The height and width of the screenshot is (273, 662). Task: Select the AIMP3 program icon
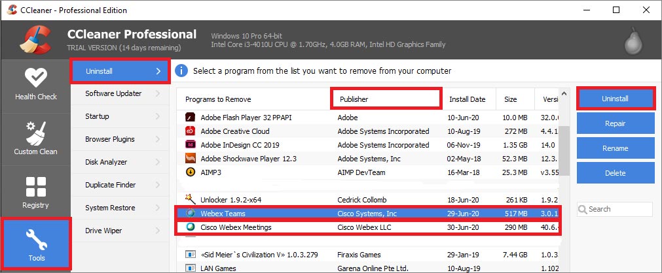click(190, 172)
